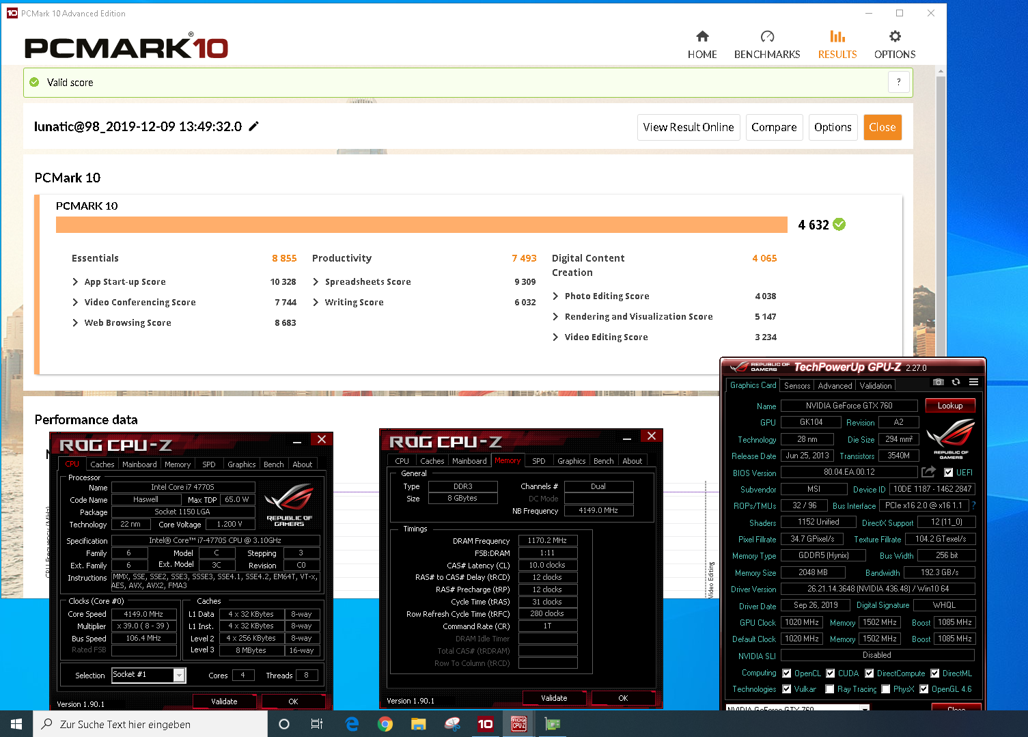Open Windows Start menu
Screen dimensions: 1028x737
point(16,724)
